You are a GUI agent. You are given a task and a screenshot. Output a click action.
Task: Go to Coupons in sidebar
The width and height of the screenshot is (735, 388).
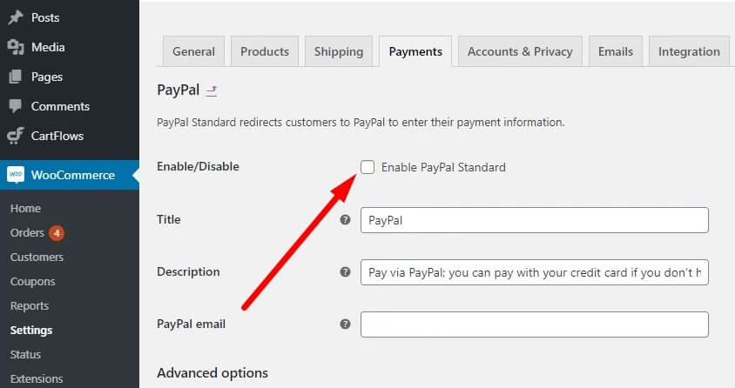pos(33,281)
